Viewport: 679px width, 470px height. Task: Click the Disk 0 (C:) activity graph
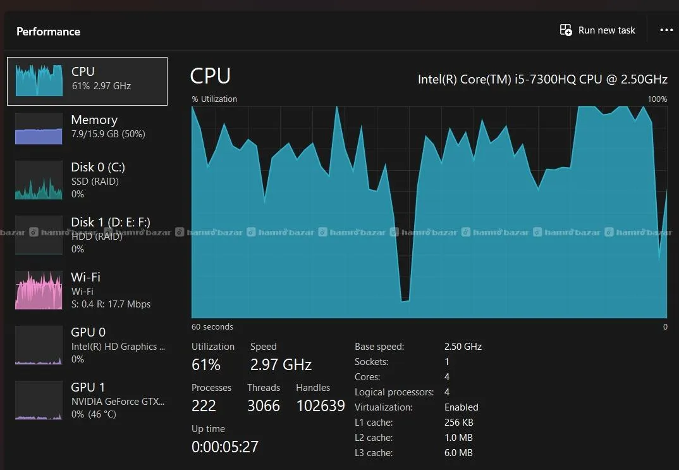coord(39,180)
